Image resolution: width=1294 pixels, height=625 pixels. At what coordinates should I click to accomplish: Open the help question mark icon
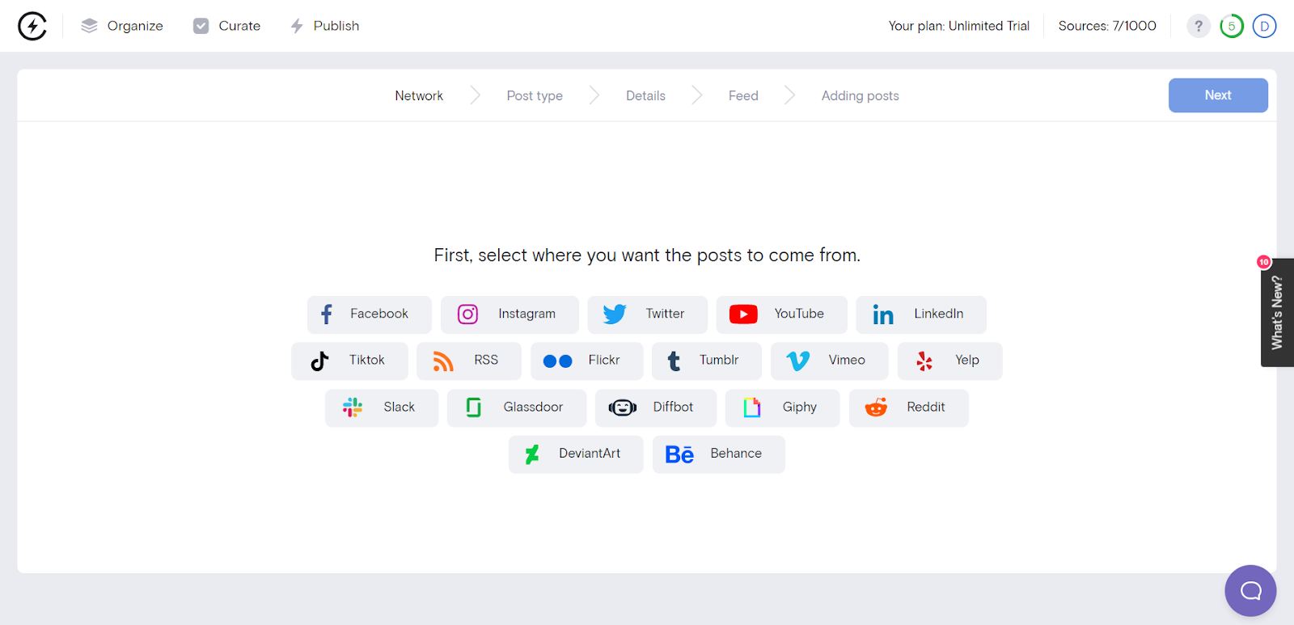[x=1199, y=26]
